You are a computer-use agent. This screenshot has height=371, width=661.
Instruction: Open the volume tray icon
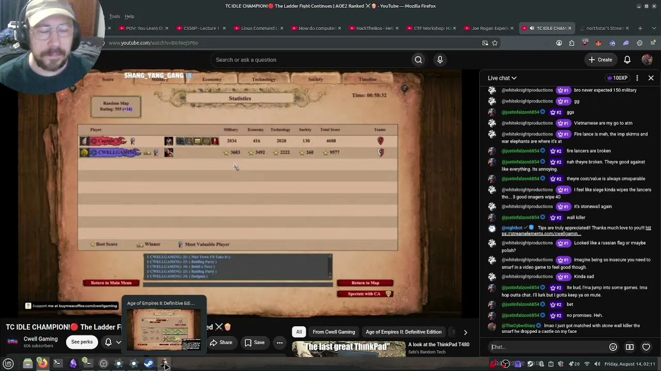pos(597,364)
